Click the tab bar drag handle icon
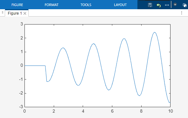This screenshot has width=188, height=118. tap(3, 12)
